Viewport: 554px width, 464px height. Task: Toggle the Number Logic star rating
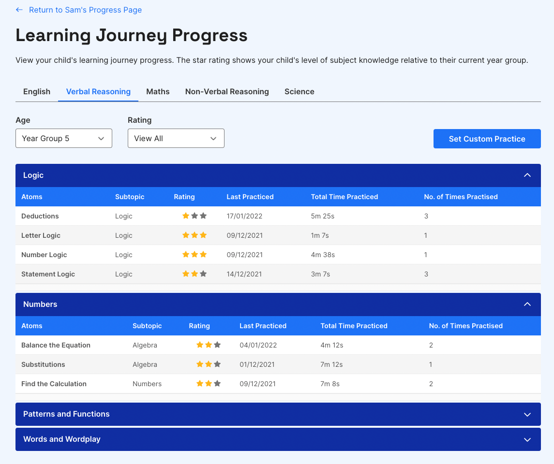194,254
